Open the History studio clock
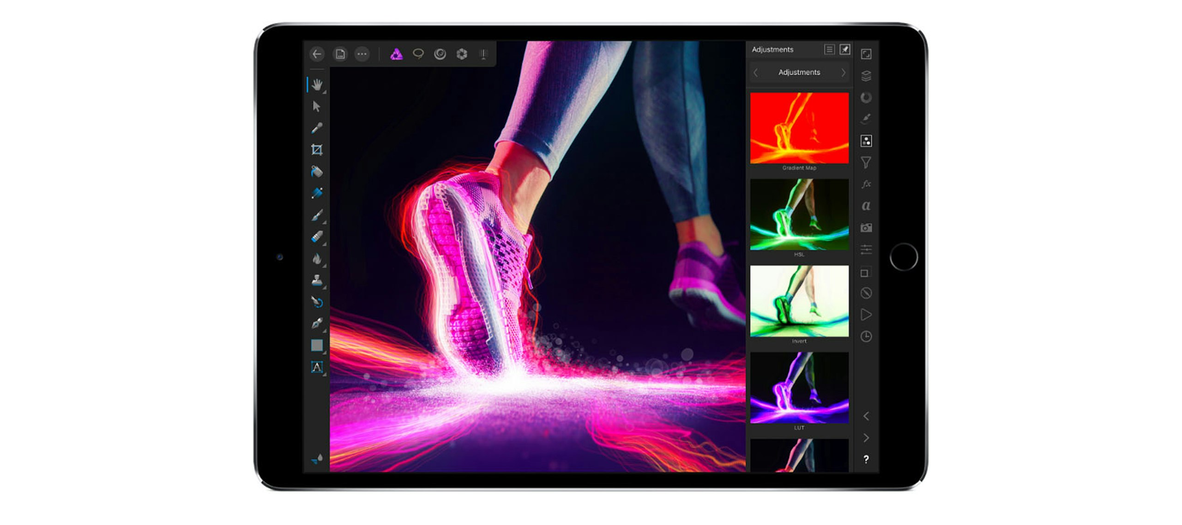This screenshot has height=525, width=1182. (x=866, y=336)
